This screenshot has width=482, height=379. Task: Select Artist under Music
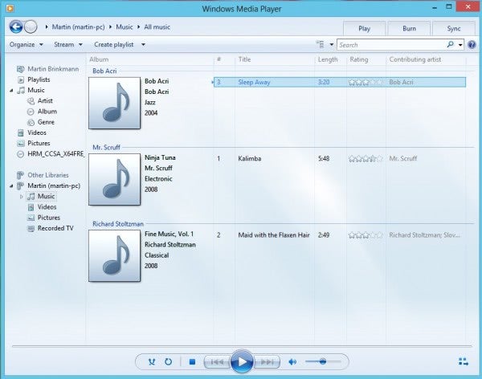pos(45,101)
